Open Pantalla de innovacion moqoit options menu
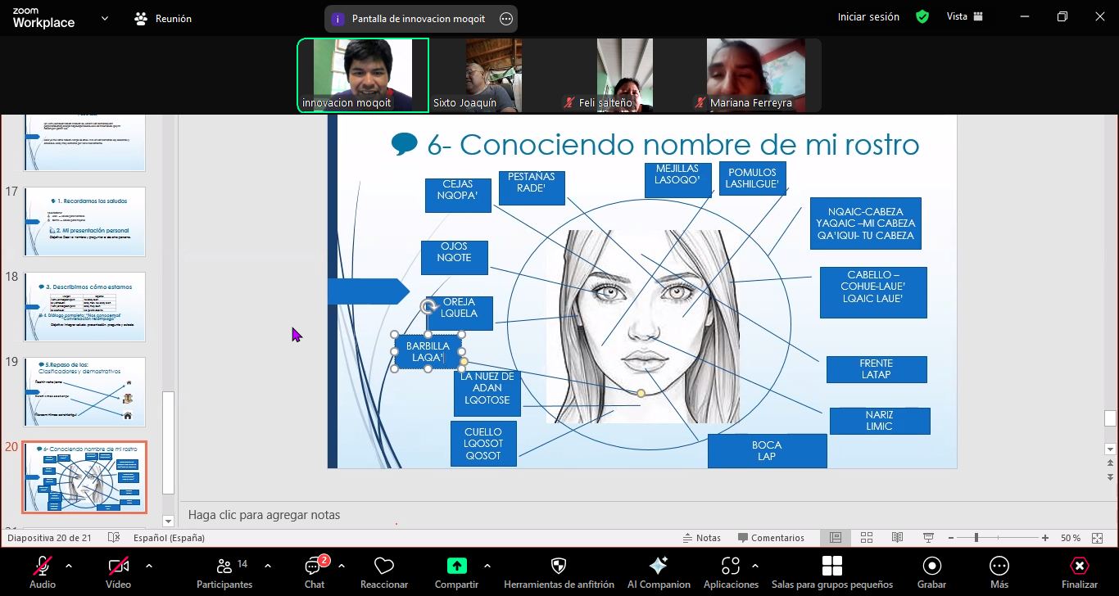The image size is (1119, 596). pos(506,19)
